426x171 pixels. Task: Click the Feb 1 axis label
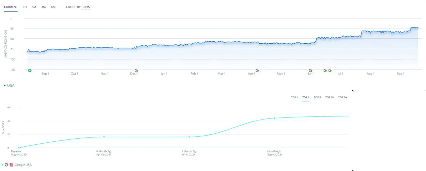[x=194, y=74]
